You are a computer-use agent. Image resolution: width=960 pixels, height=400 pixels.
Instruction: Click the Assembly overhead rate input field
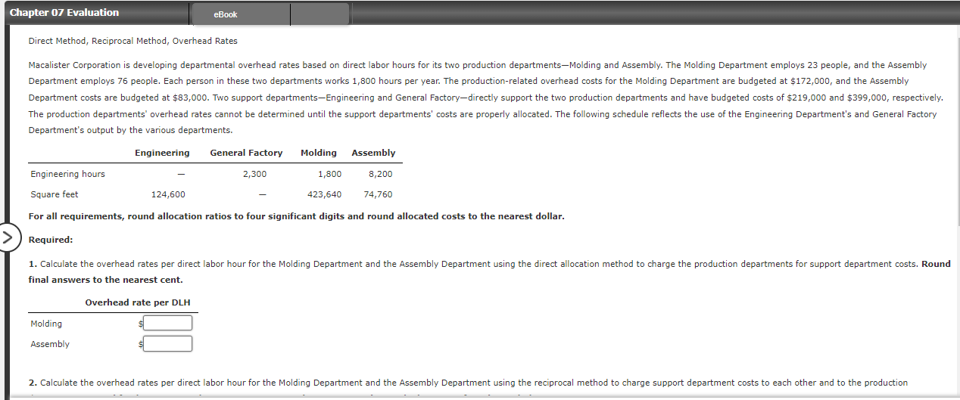(167, 344)
